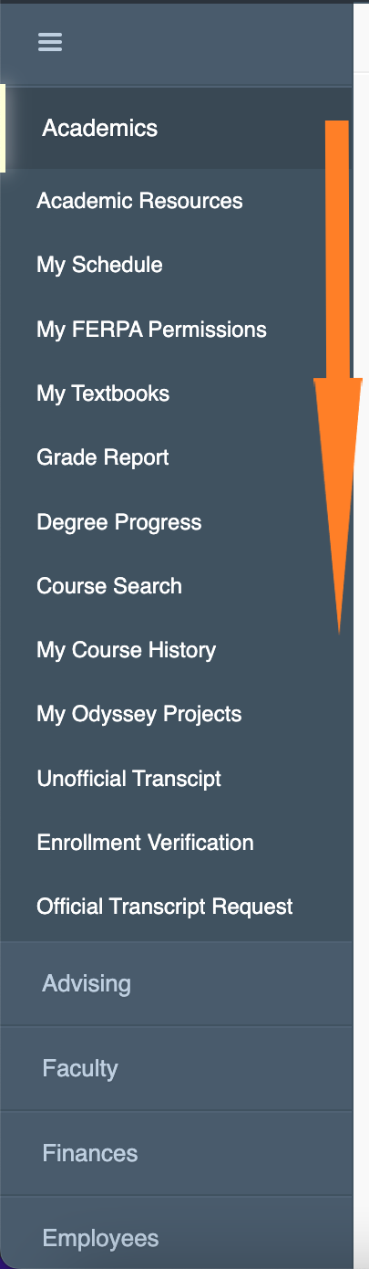
Task: Open My Odyssey Projects
Action: click(139, 715)
